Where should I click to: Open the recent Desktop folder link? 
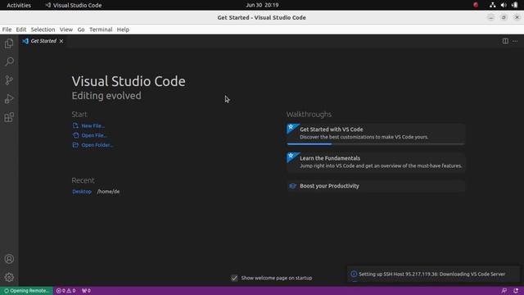(82, 192)
